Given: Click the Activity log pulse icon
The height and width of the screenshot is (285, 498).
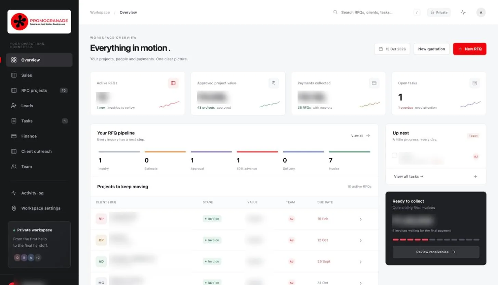Looking at the screenshot, I should click(x=14, y=193).
